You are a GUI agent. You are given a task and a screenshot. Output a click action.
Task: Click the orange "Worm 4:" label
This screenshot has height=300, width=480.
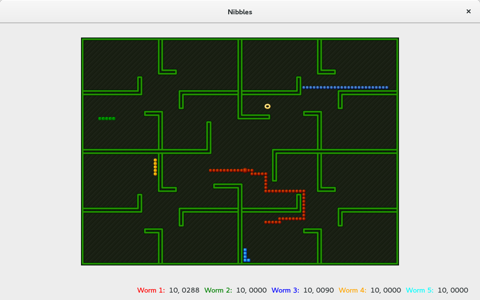pos(353,290)
